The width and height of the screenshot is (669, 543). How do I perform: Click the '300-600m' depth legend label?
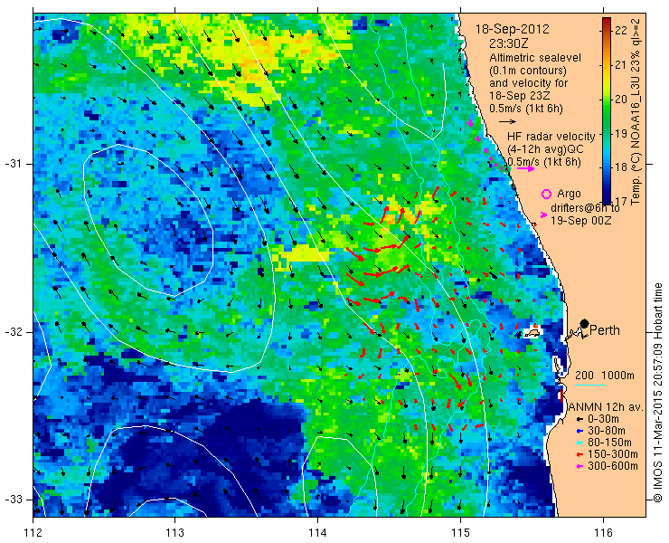pyautogui.click(x=613, y=466)
